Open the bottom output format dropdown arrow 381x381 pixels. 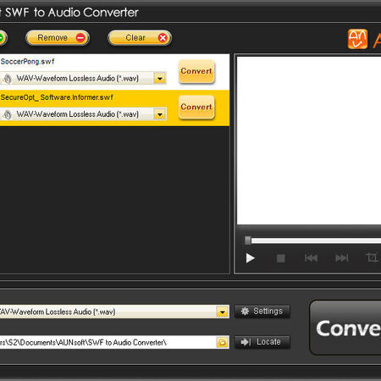point(223,312)
